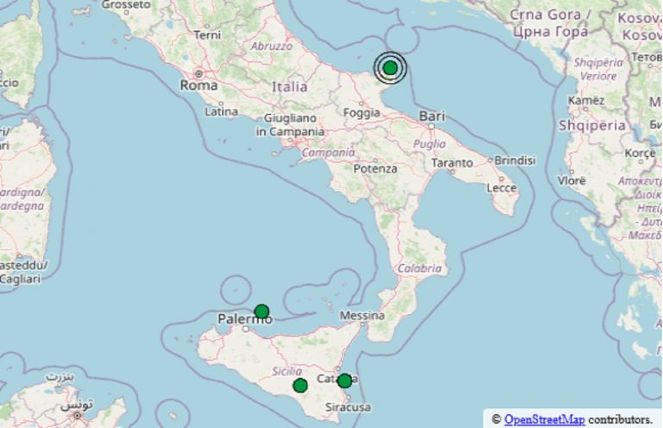This screenshot has width=663, height=428.
Task: Click the Brindisi city label
Action: click(x=515, y=160)
